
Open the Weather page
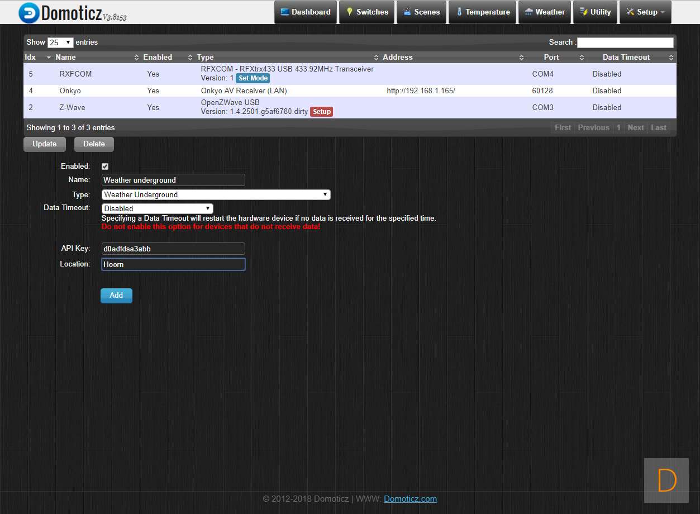tap(545, 12)
